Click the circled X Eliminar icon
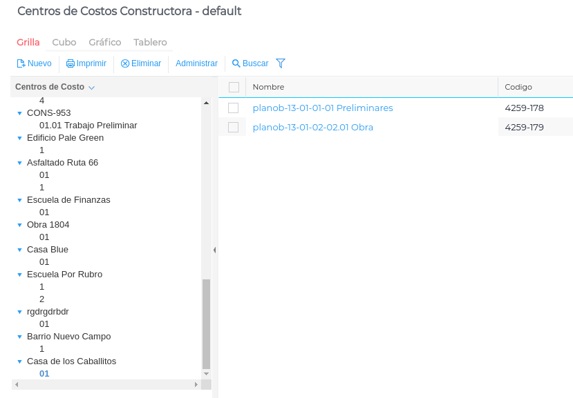Image resolution: width=573 pixels, height=398 pixels. [x=125, y=63]
